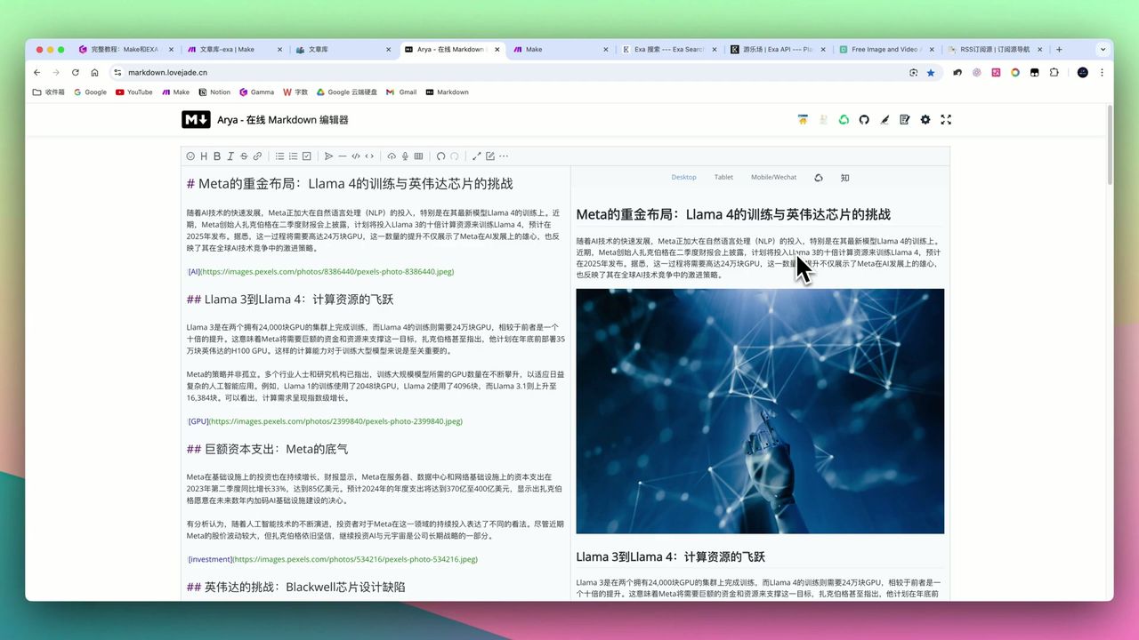Upload an image via the cloud icon
Screen dimensions: 1139x640
point(392,156)
